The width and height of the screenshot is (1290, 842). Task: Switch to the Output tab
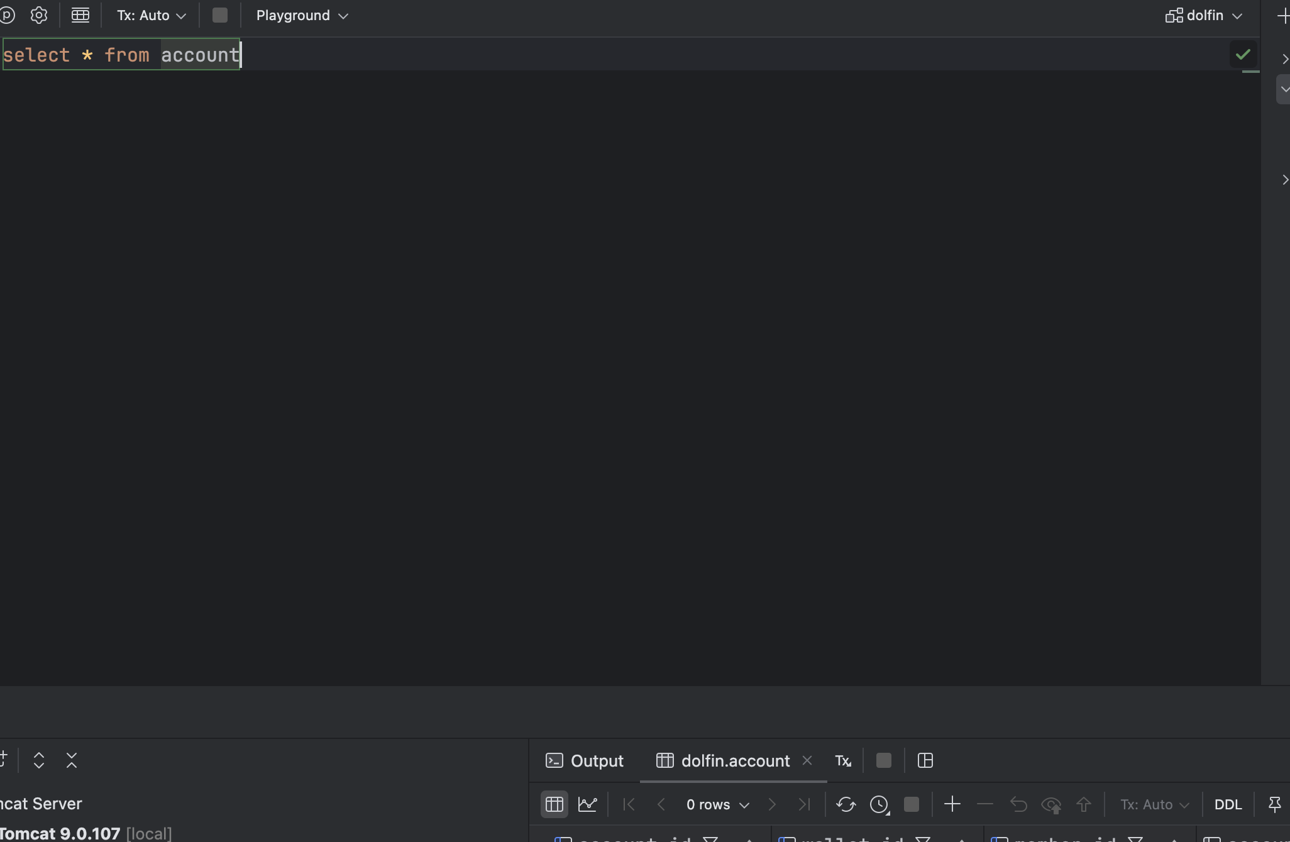click(x=585, y=761)
